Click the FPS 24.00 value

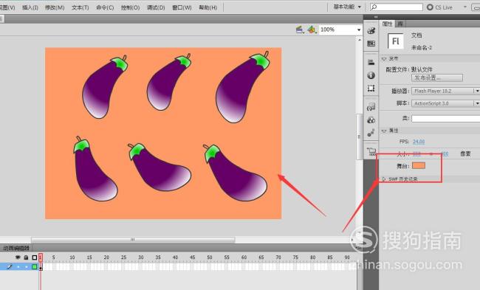419,142
